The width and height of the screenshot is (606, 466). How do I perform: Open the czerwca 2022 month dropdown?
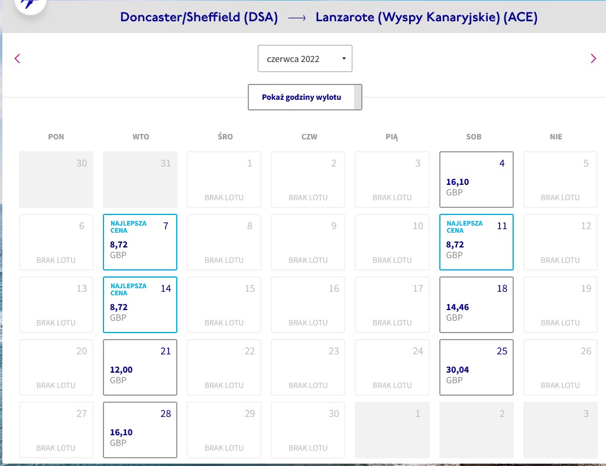pyautogui.click(x=305, y=58)
